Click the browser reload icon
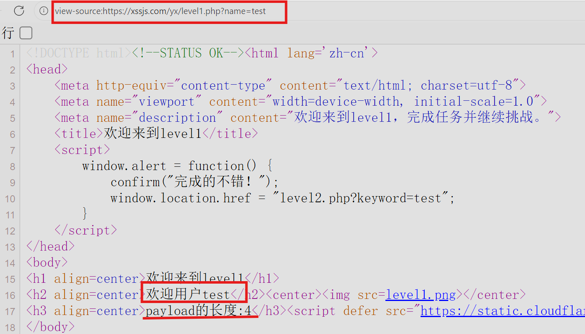 click(19, 11)
